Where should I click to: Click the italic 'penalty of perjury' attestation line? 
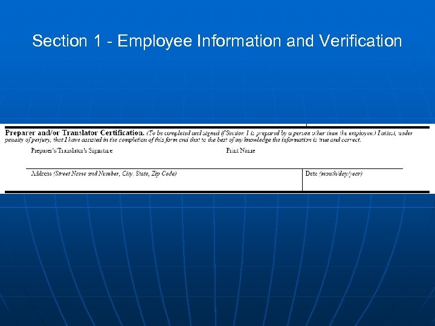coord(183,140)
